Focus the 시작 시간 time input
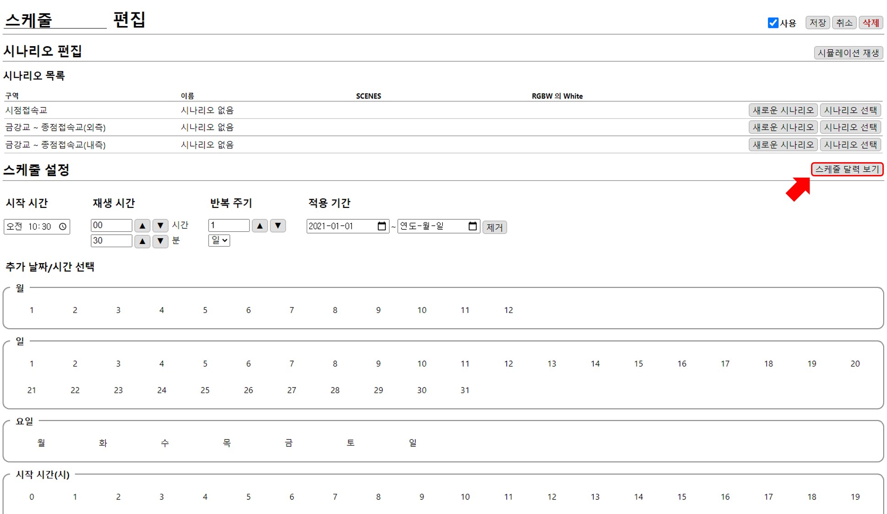 pyautogui.click(x=37, y=227)
